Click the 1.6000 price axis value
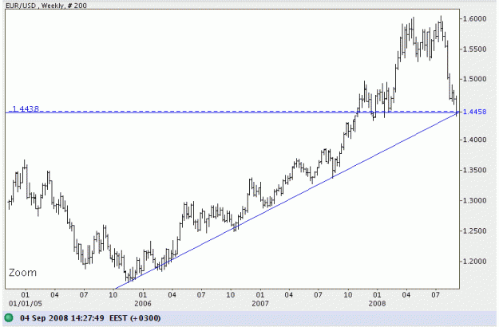This screenshot has width=499, height=327. pyautogui.click(x=474, y=19)
